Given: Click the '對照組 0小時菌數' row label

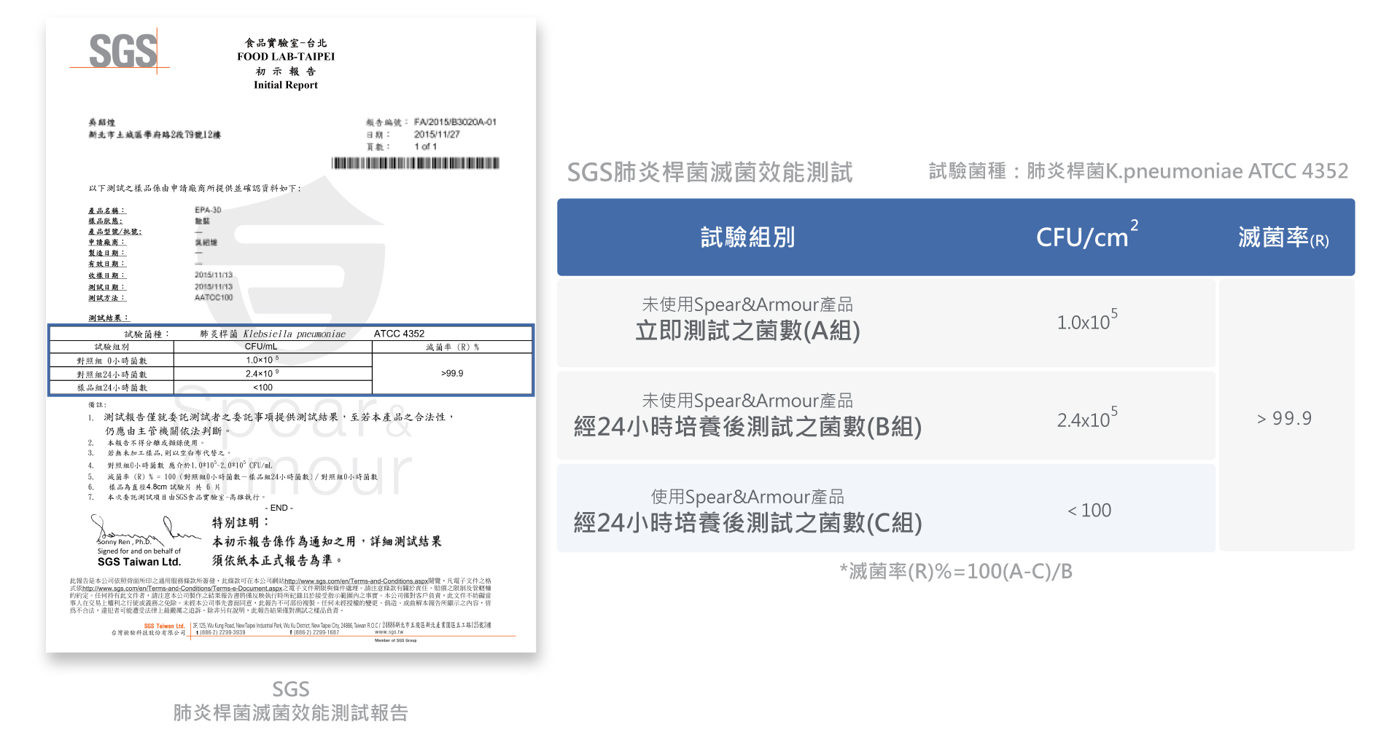Looking at the screenshot, I should tap(112, 361).
